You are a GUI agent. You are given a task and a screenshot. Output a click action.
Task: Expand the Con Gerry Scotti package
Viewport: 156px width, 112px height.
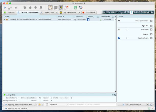4,20
